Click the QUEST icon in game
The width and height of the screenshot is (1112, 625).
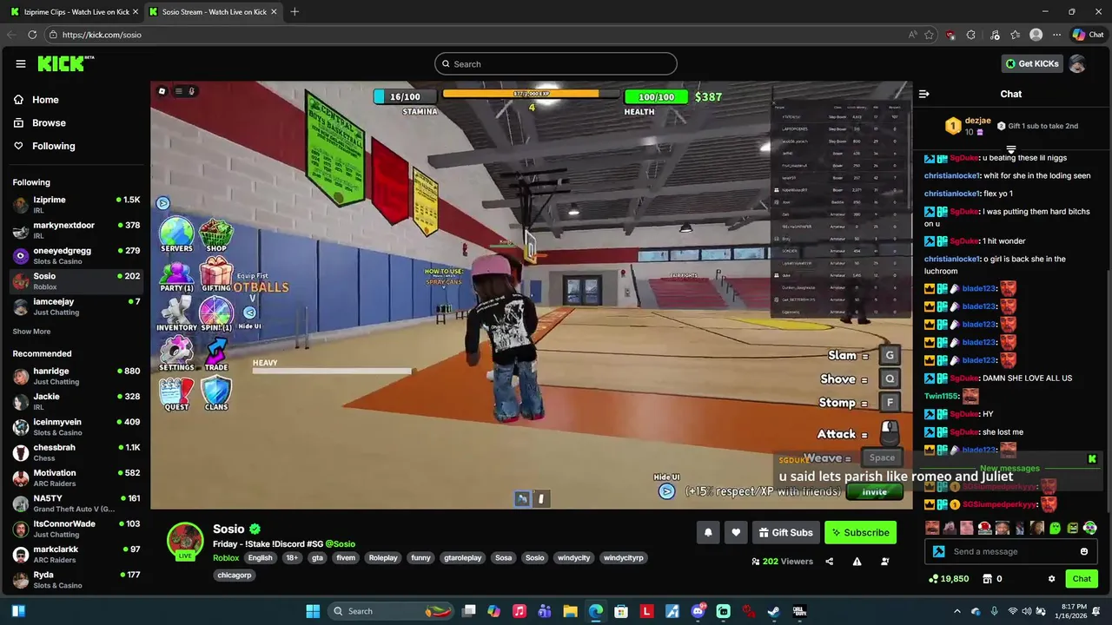(176, 394)
